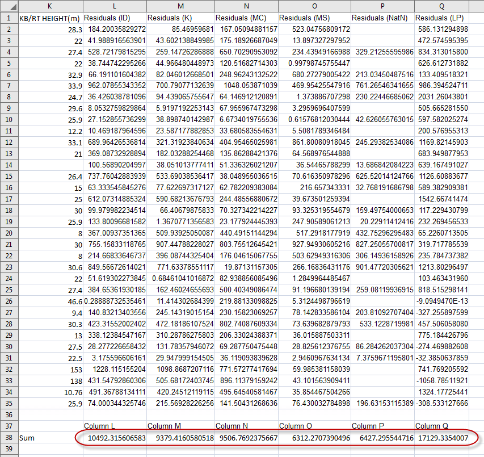Image resolution: width=484 pixels, height=457 pixels.
Task: Select cell 5.9197192253143
Action: pos(180,108)
